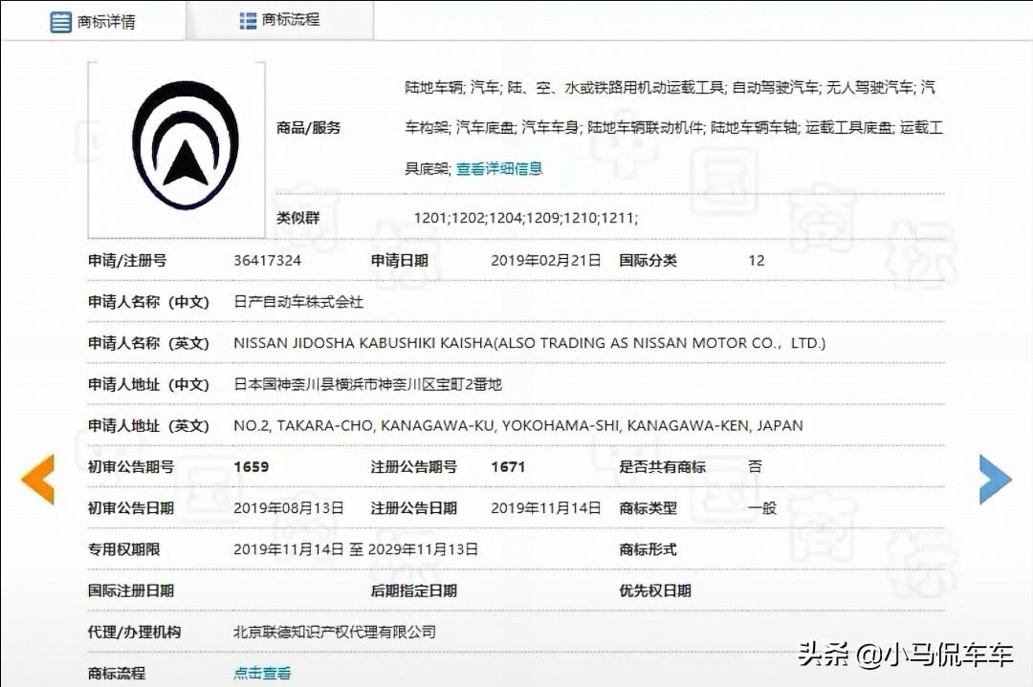This screenshot has height=687, width=1033.
Task: Select the English address NO.2, TAKARA-CHO
Action: [303, 426]
